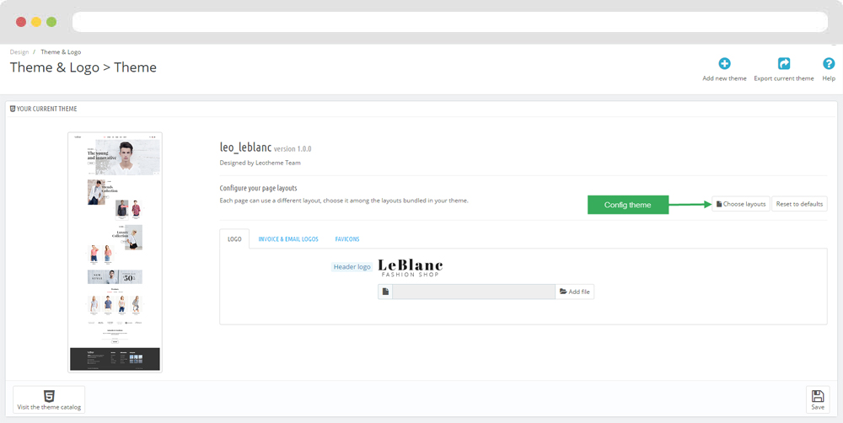Click the Reset to defaults button
This screenshot has height=423, width=843.
pos(799,204)
